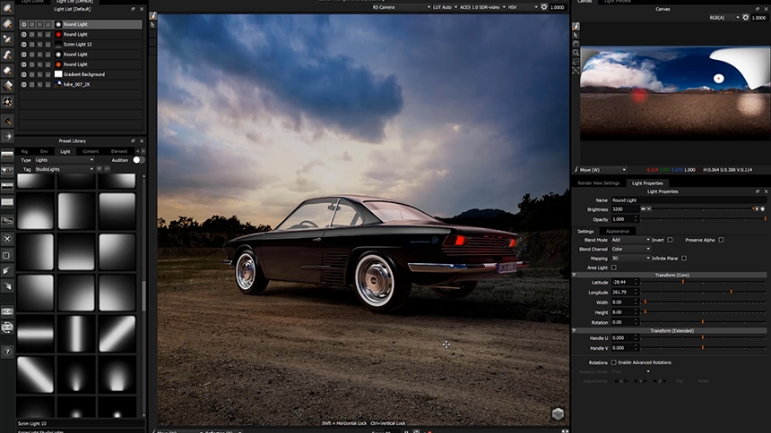Click the brightness minus button

click(x=643, y=209)
